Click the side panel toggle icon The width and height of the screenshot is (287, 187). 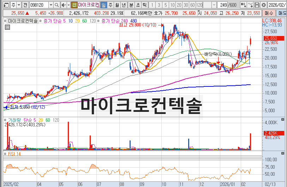6,5
